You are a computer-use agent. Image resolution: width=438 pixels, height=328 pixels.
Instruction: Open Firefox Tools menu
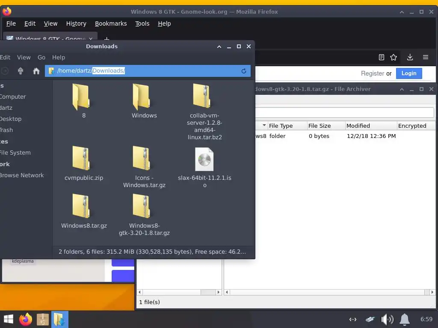(142, 24)
